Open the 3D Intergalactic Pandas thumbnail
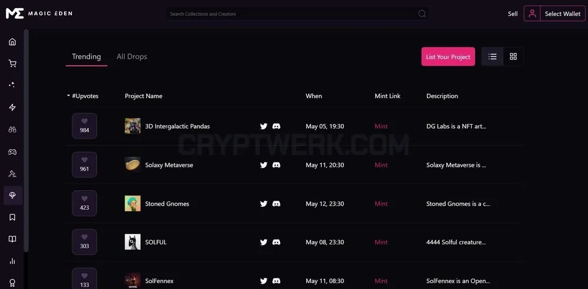 (133, 126)
